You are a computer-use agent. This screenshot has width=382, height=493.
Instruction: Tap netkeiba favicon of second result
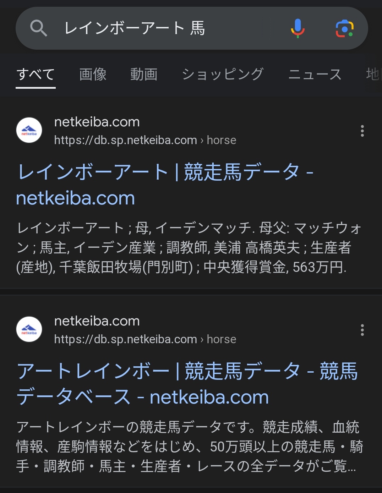[x=29, y=329]
